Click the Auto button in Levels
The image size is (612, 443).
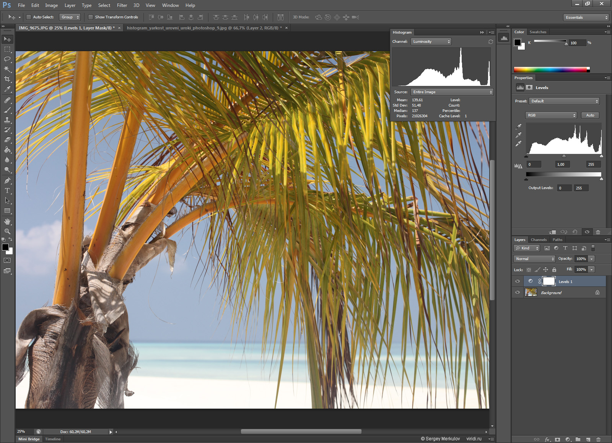pyautogui.click(x=590, y=115)
